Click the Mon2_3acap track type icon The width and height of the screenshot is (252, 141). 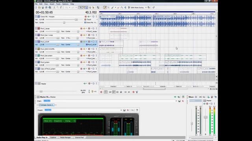click(x=39, y=28)
